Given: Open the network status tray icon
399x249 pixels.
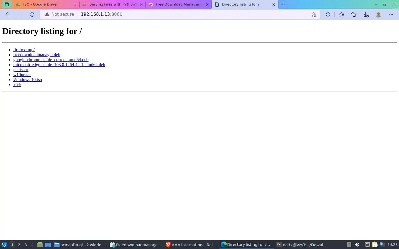Looking at the screenshot, I should click(367, 245).
